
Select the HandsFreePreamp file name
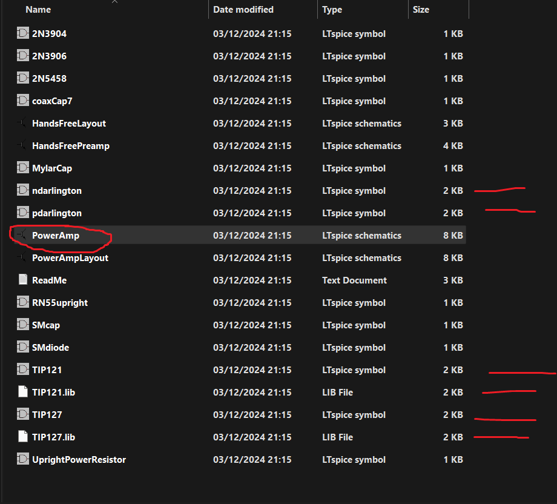click(x=71, y=146)
